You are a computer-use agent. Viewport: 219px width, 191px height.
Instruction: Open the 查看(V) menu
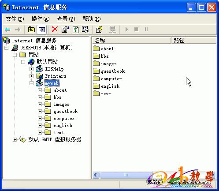point(66,19)
